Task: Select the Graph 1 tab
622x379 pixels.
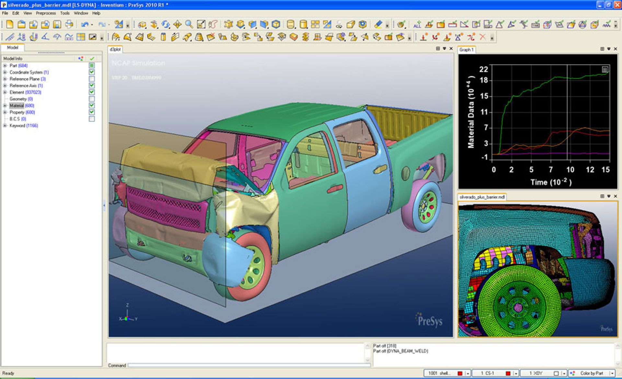Action: pos(466,50)
